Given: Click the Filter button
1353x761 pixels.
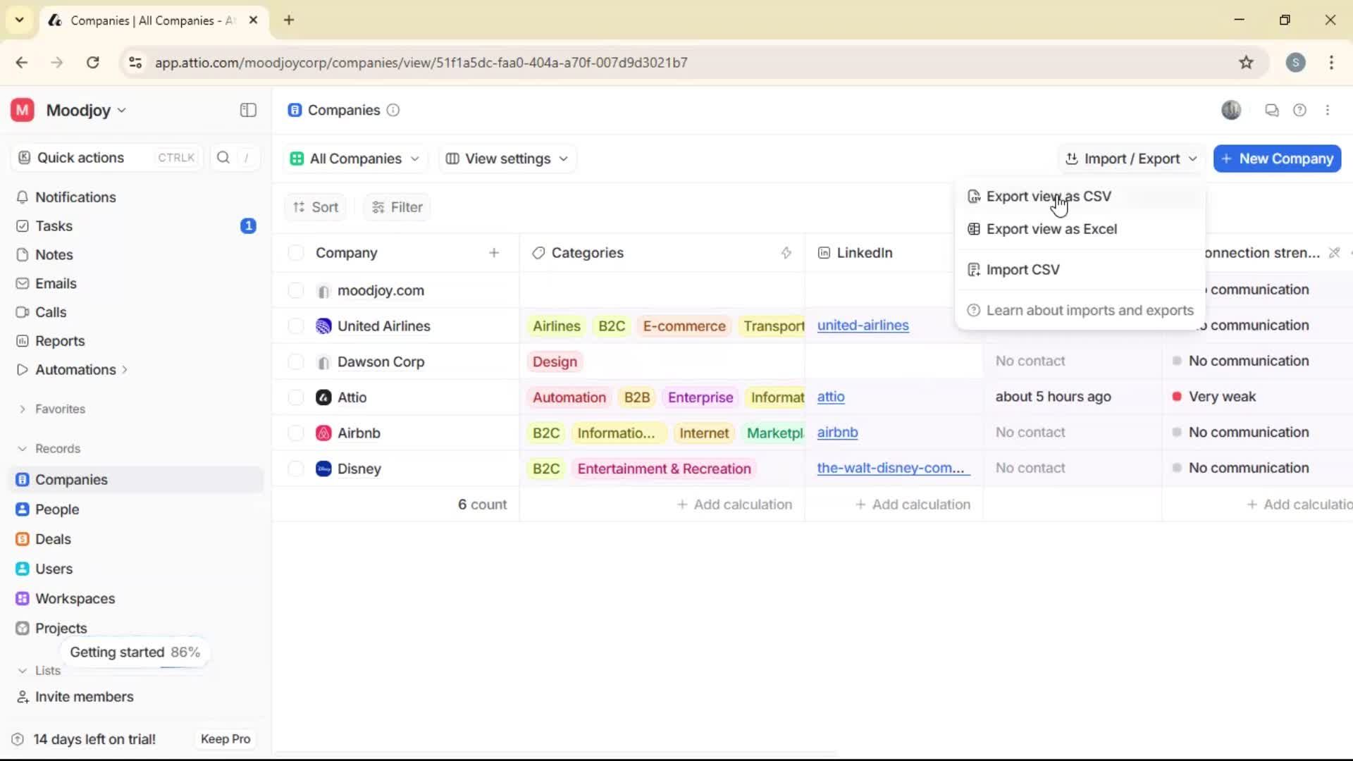Looking at the screenshot, I should pyautogui.click(x=397, y=207).
